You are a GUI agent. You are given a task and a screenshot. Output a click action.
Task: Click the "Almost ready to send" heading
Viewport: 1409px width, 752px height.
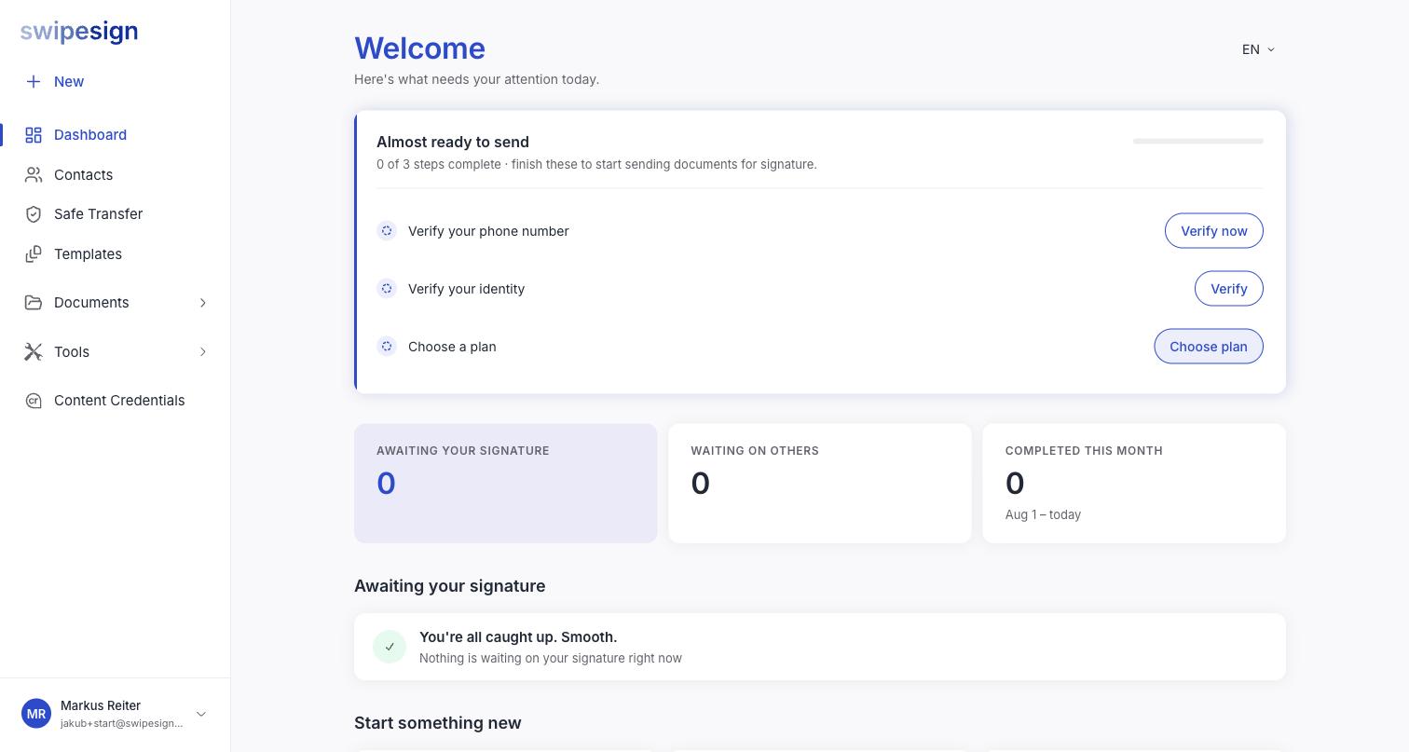point(453,142)
